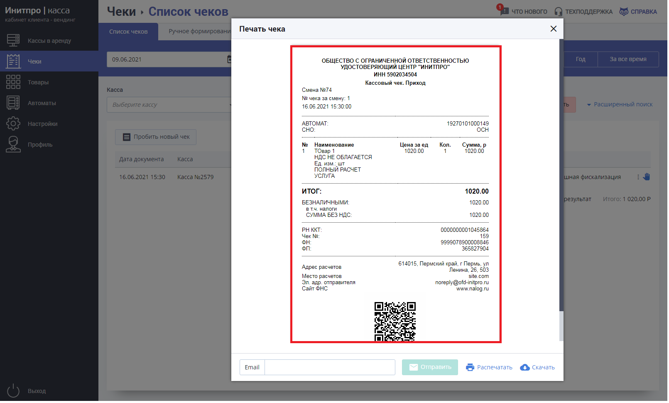Open the Товары grid icon
The image size is (669, 403).
pyautogui.click(x=13, y=82)
